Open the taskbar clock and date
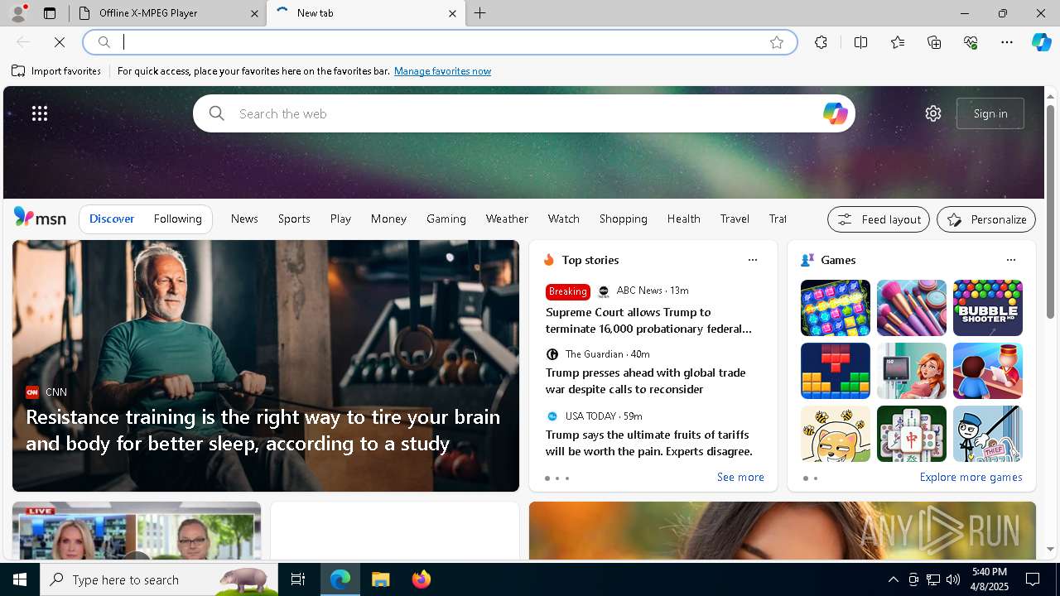Screen dimensions: 1060x596 [990, 579]
